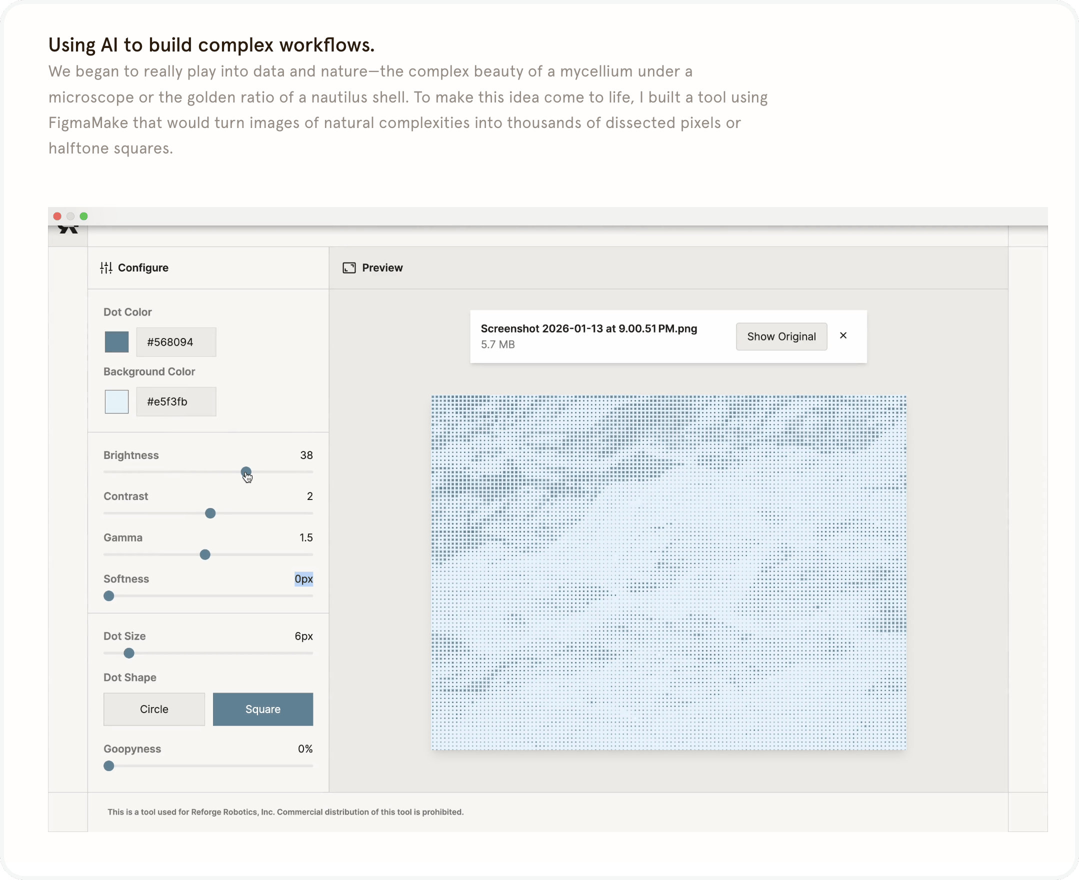
Task: Select the Circle dot shape
Action: tap(154, 708)
